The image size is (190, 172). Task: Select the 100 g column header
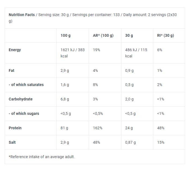pyautogui.click(x=66, y=35)
